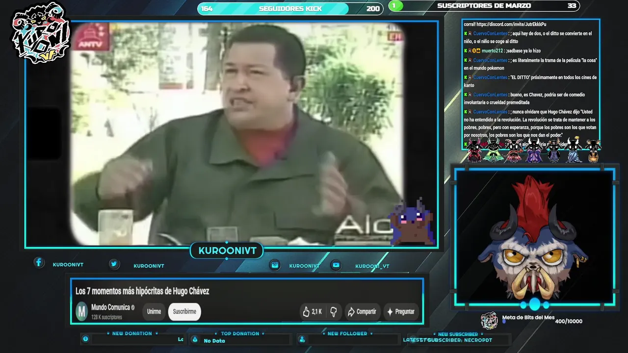Click the Latest Subscriber NECROPDT text
628x353 pixels.
[447, 340]
